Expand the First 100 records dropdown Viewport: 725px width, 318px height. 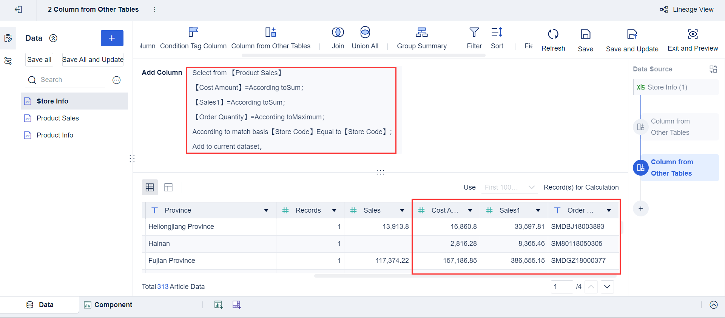pos(531,187)
